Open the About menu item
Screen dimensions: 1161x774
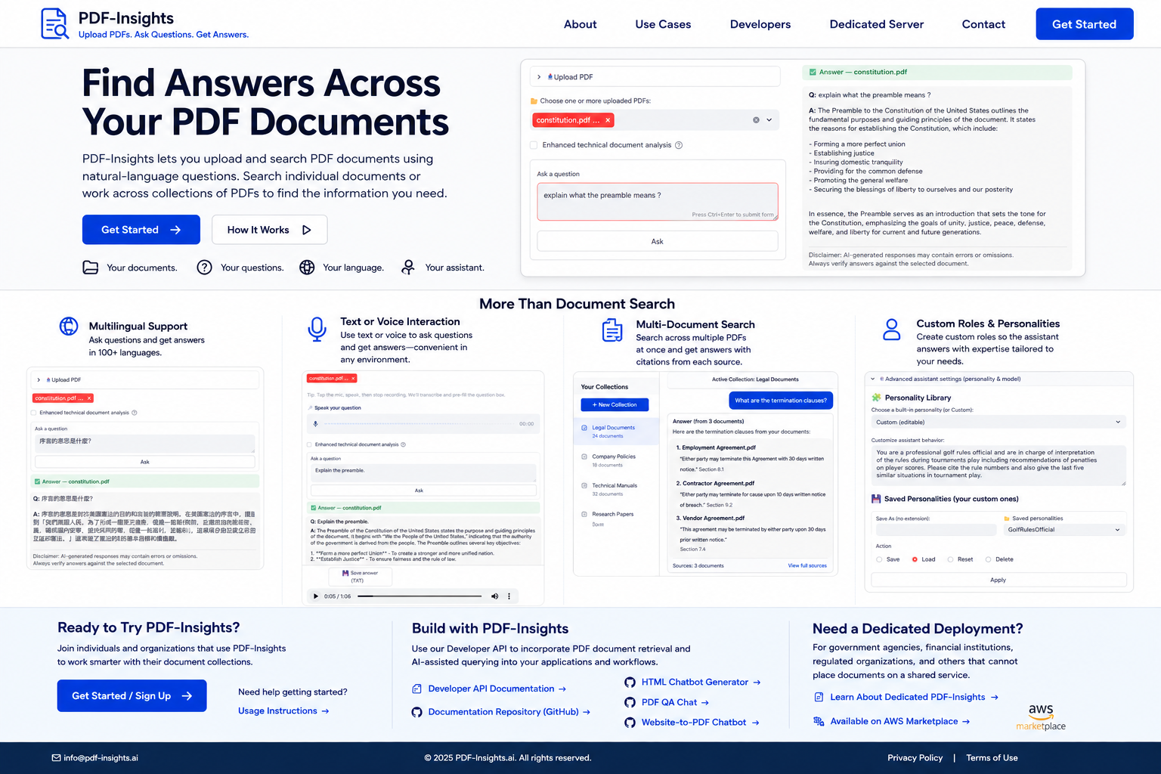click(x=580, y=24)
